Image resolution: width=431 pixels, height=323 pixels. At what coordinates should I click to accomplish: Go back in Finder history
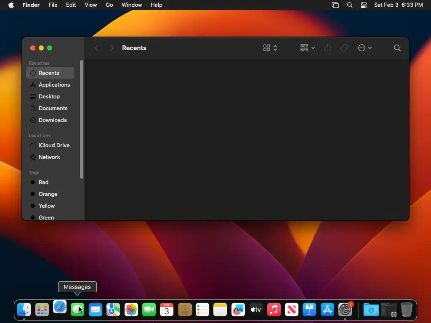[x=96, y=48]
